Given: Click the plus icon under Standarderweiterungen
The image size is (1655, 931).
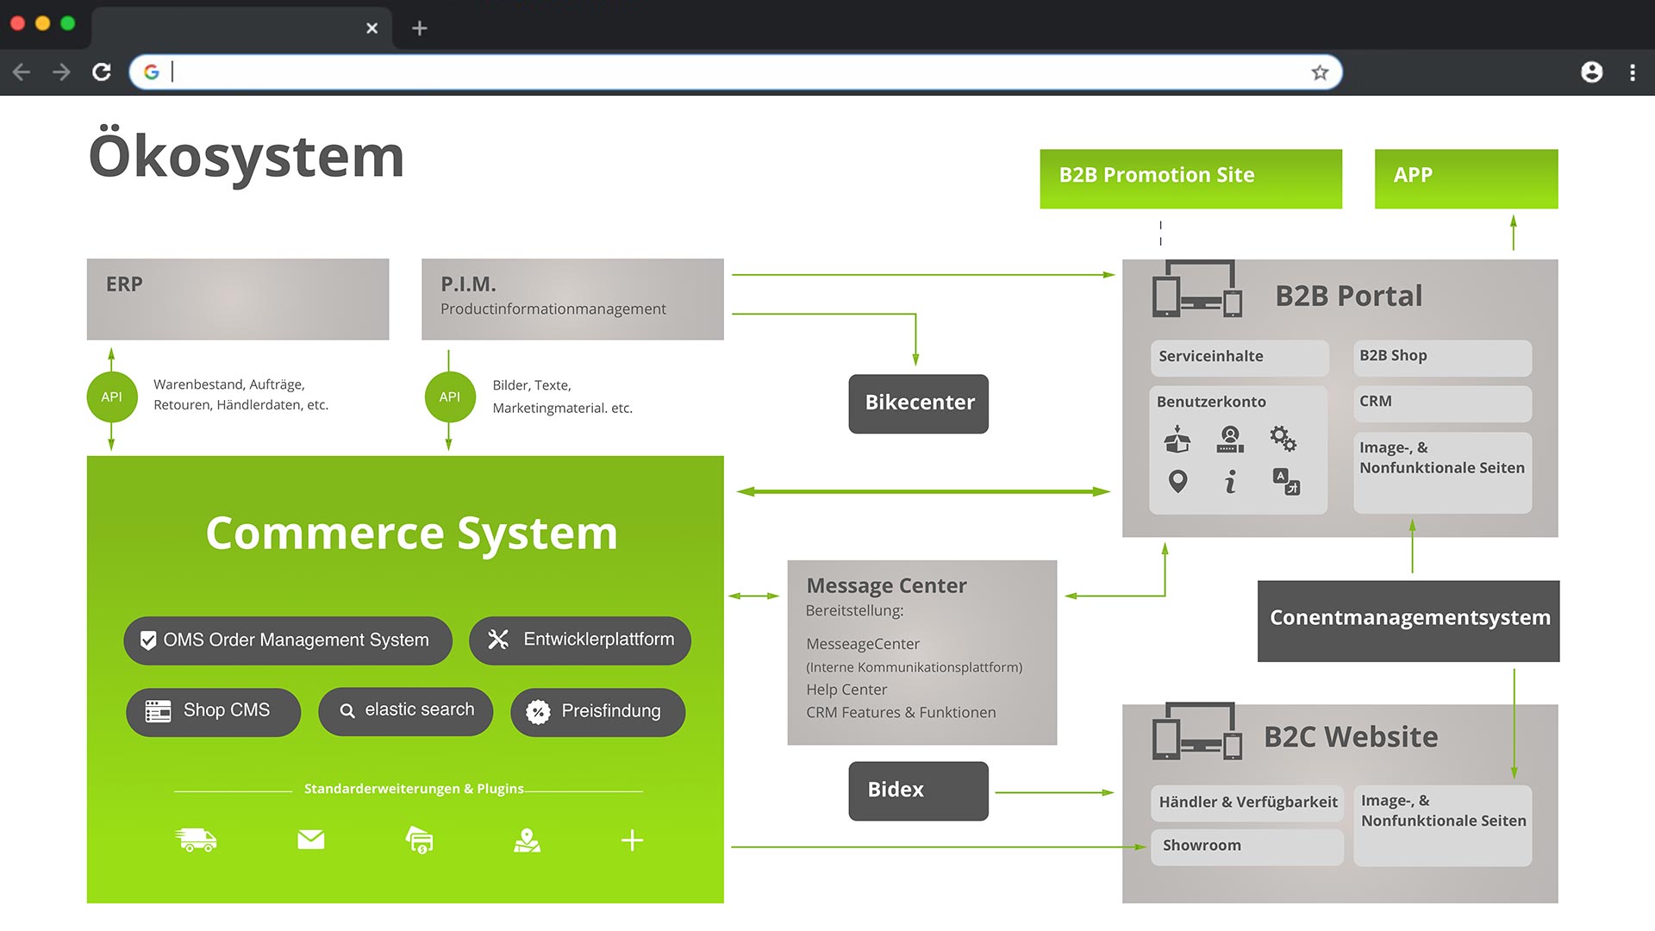Looking at the screenshot, I should [632, 840].
